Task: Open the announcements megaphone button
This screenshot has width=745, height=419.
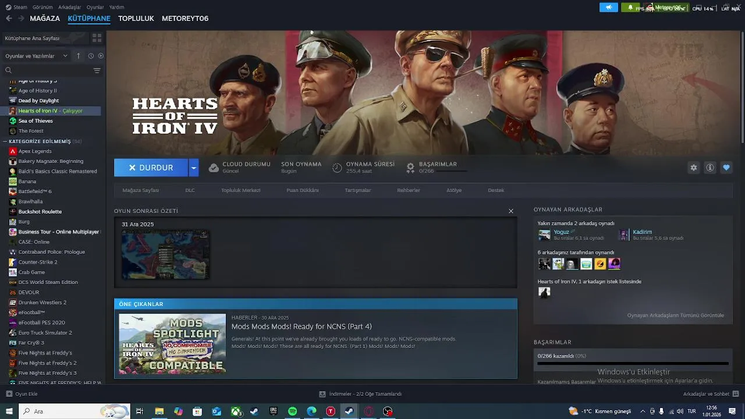Action: pyautogui.click(x=609, y=8)
